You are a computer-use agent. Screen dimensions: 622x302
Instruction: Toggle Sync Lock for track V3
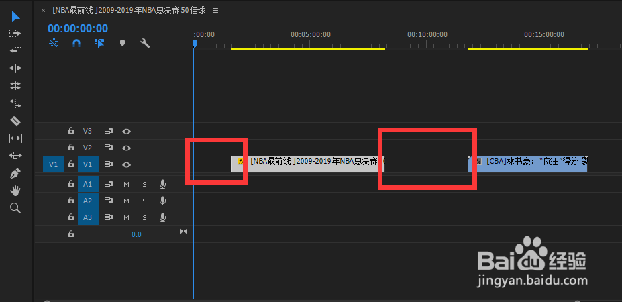[x=108, y=131]
